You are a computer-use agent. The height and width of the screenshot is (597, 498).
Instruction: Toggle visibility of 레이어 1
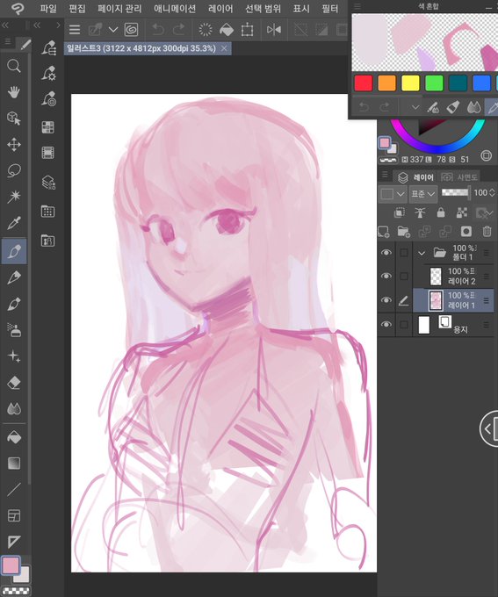386,300
